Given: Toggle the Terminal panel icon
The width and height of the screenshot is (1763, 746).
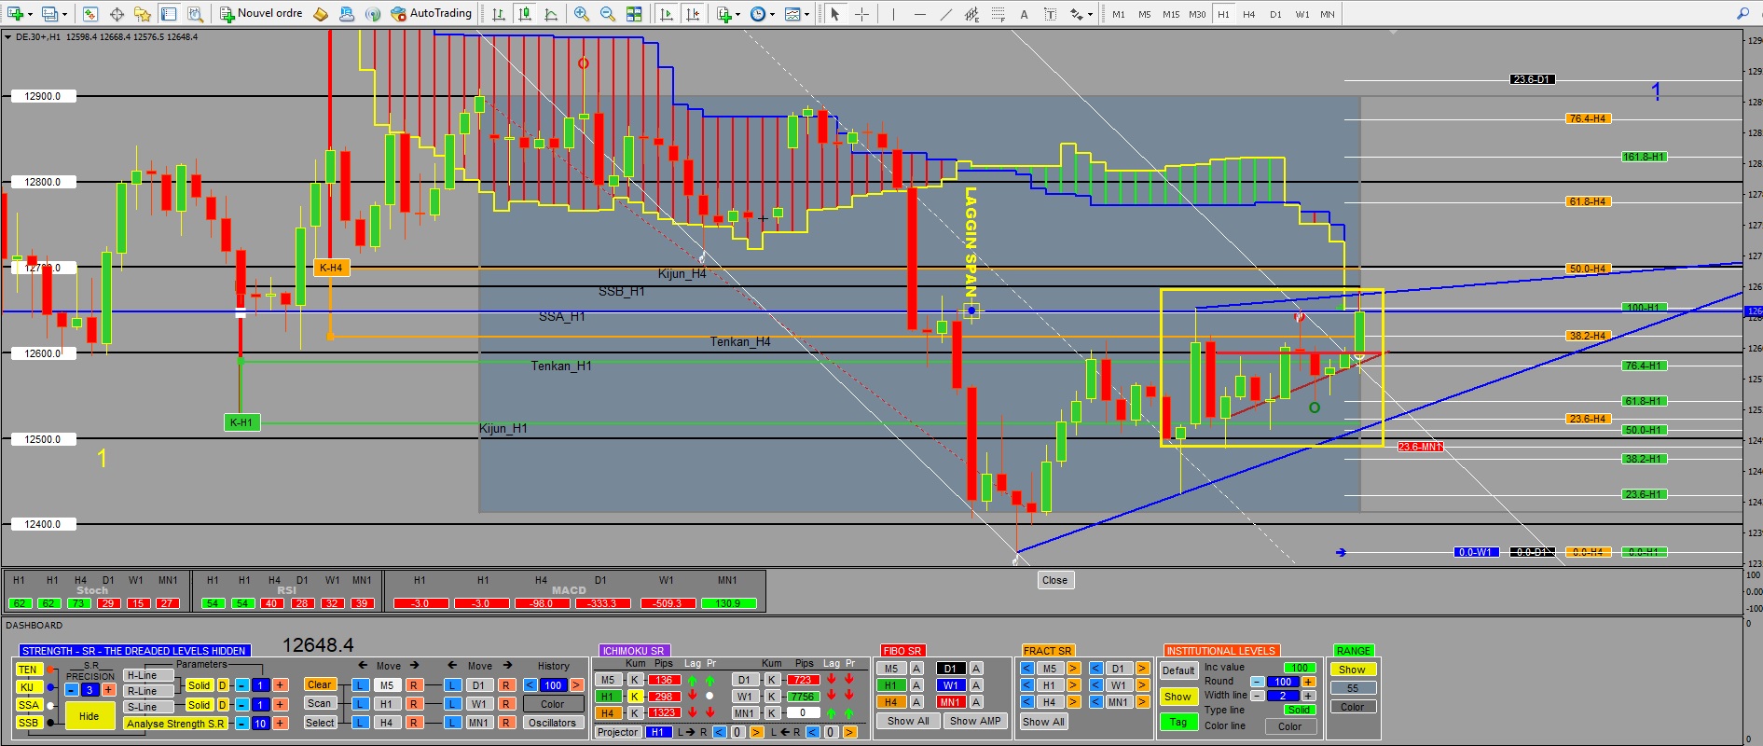Looking at the screenshot, I should pos(169,14).
